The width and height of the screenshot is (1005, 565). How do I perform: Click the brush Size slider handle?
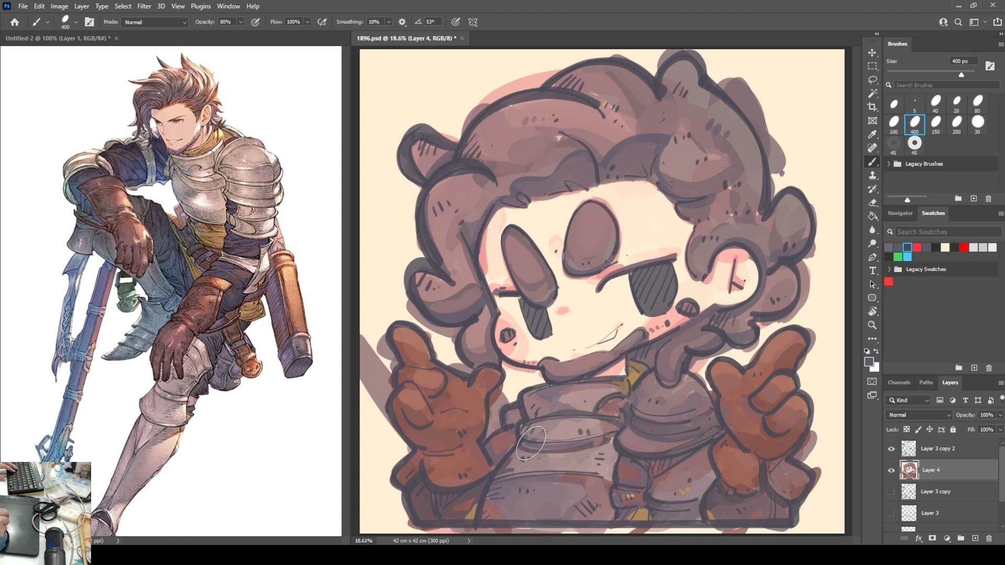(x=961, y=75)
